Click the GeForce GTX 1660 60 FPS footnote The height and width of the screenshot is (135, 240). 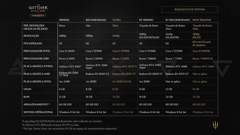click(50, 125)
